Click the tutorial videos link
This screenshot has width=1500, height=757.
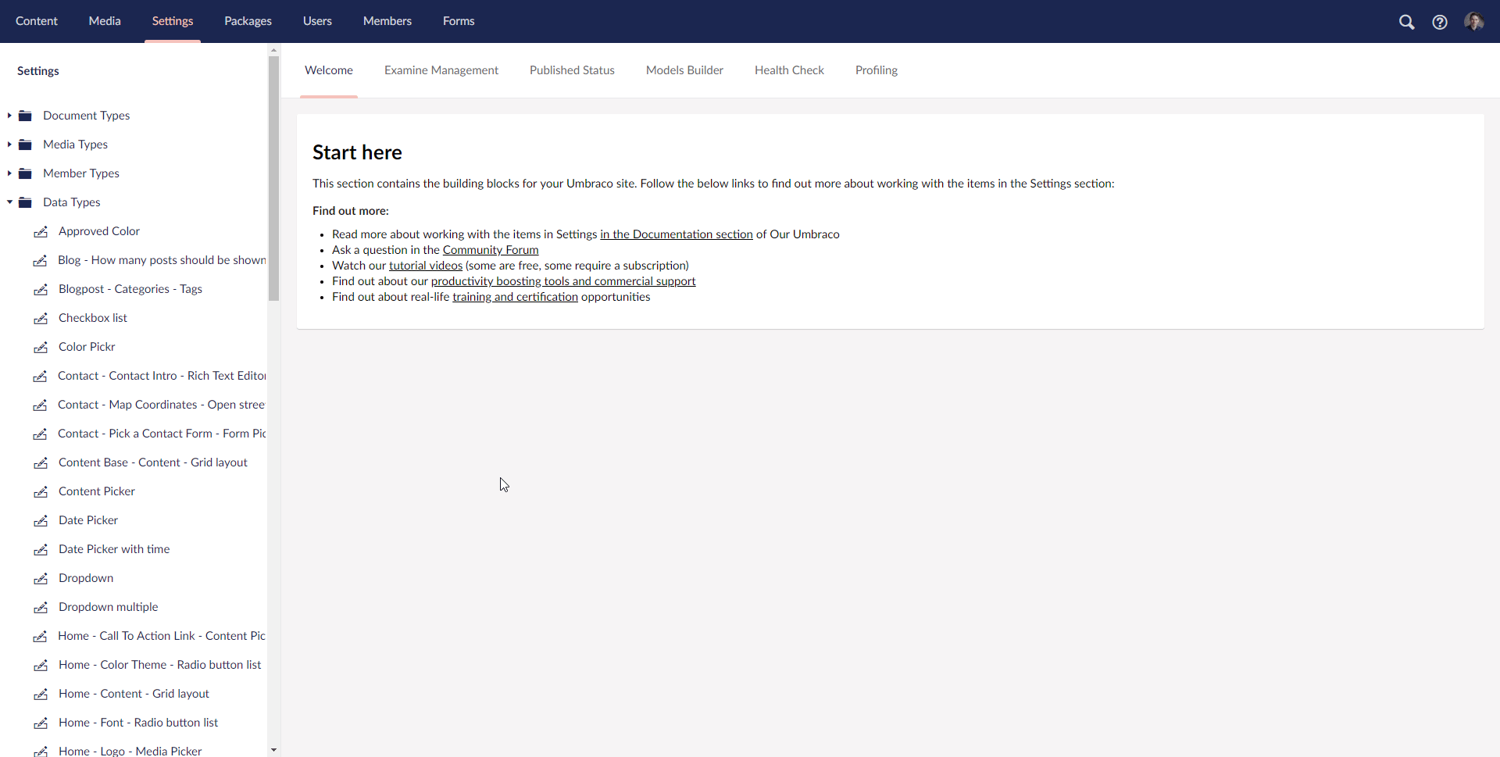425,266
